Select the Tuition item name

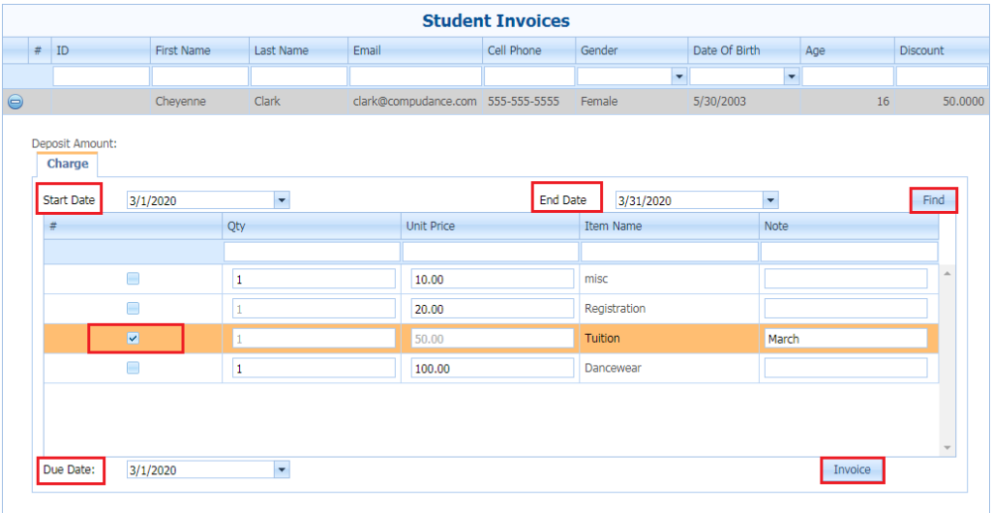point(602,338)
